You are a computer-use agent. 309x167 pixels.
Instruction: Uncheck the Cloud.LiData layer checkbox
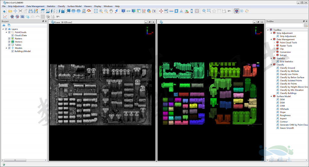pyautogui.click(x=12, y=36)
